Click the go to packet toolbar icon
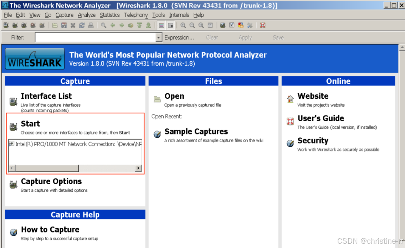Screen dimensions: 405x248 click(130, 25)
